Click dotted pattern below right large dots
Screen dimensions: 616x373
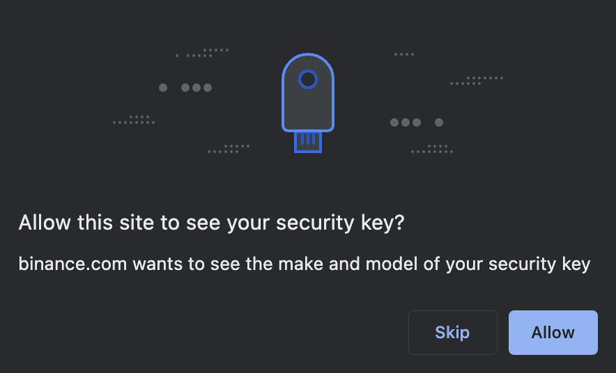coord(432,149)
